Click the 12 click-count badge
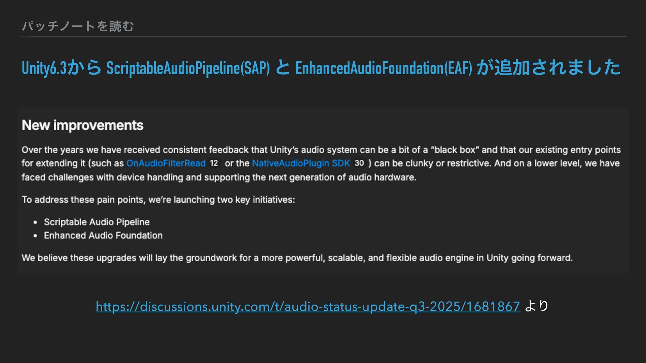 coord(214,163)
